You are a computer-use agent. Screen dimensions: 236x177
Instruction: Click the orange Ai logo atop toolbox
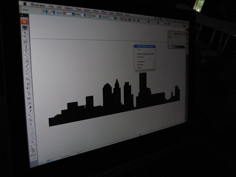tap(25, 22)
